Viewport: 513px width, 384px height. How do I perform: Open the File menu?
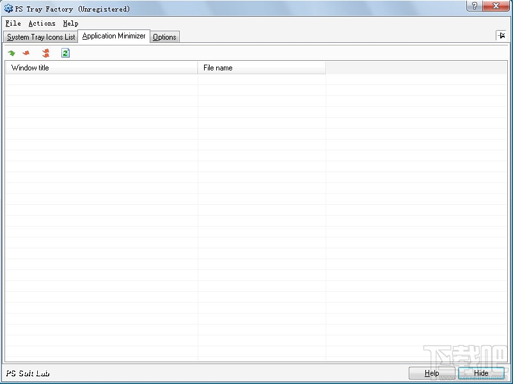pyautogui.click(x=13, y=23)
